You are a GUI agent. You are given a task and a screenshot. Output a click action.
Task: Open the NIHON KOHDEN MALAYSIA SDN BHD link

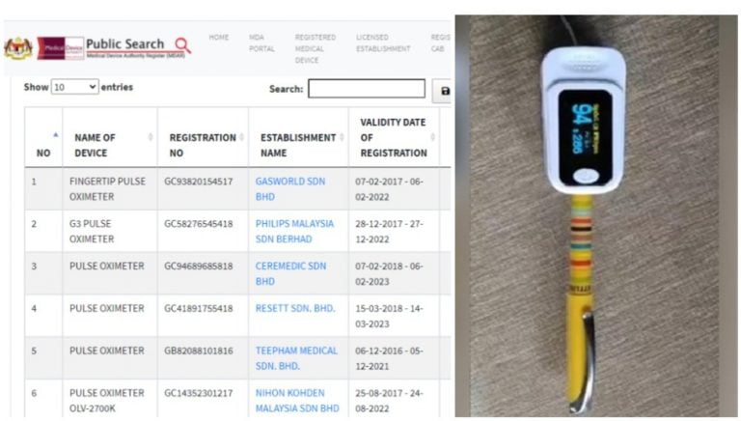(297, 400)
